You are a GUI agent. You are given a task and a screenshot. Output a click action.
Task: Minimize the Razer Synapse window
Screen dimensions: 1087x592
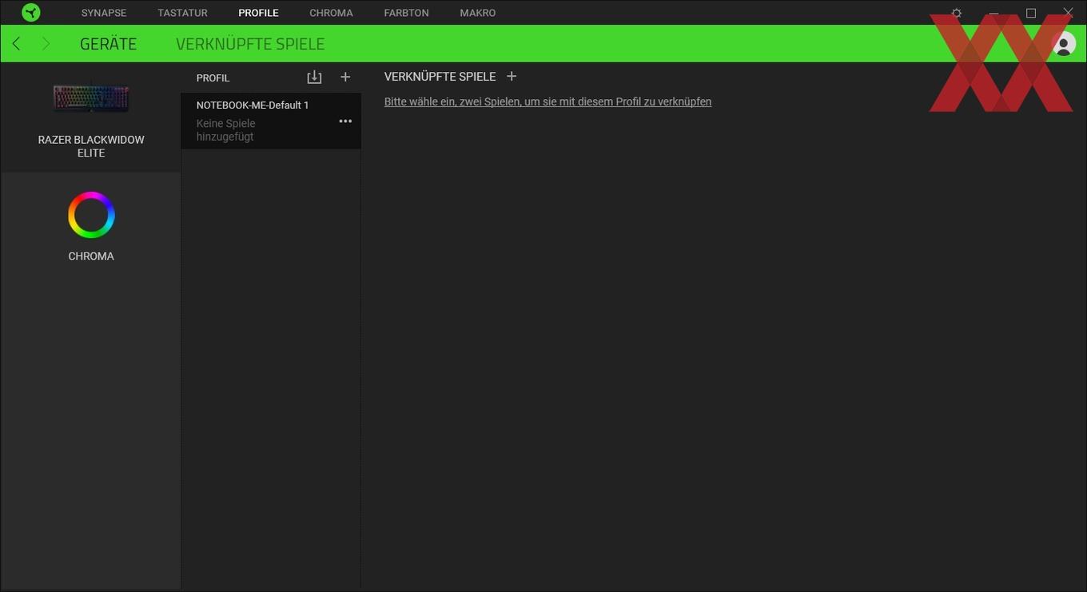click(x=993, y=14)
